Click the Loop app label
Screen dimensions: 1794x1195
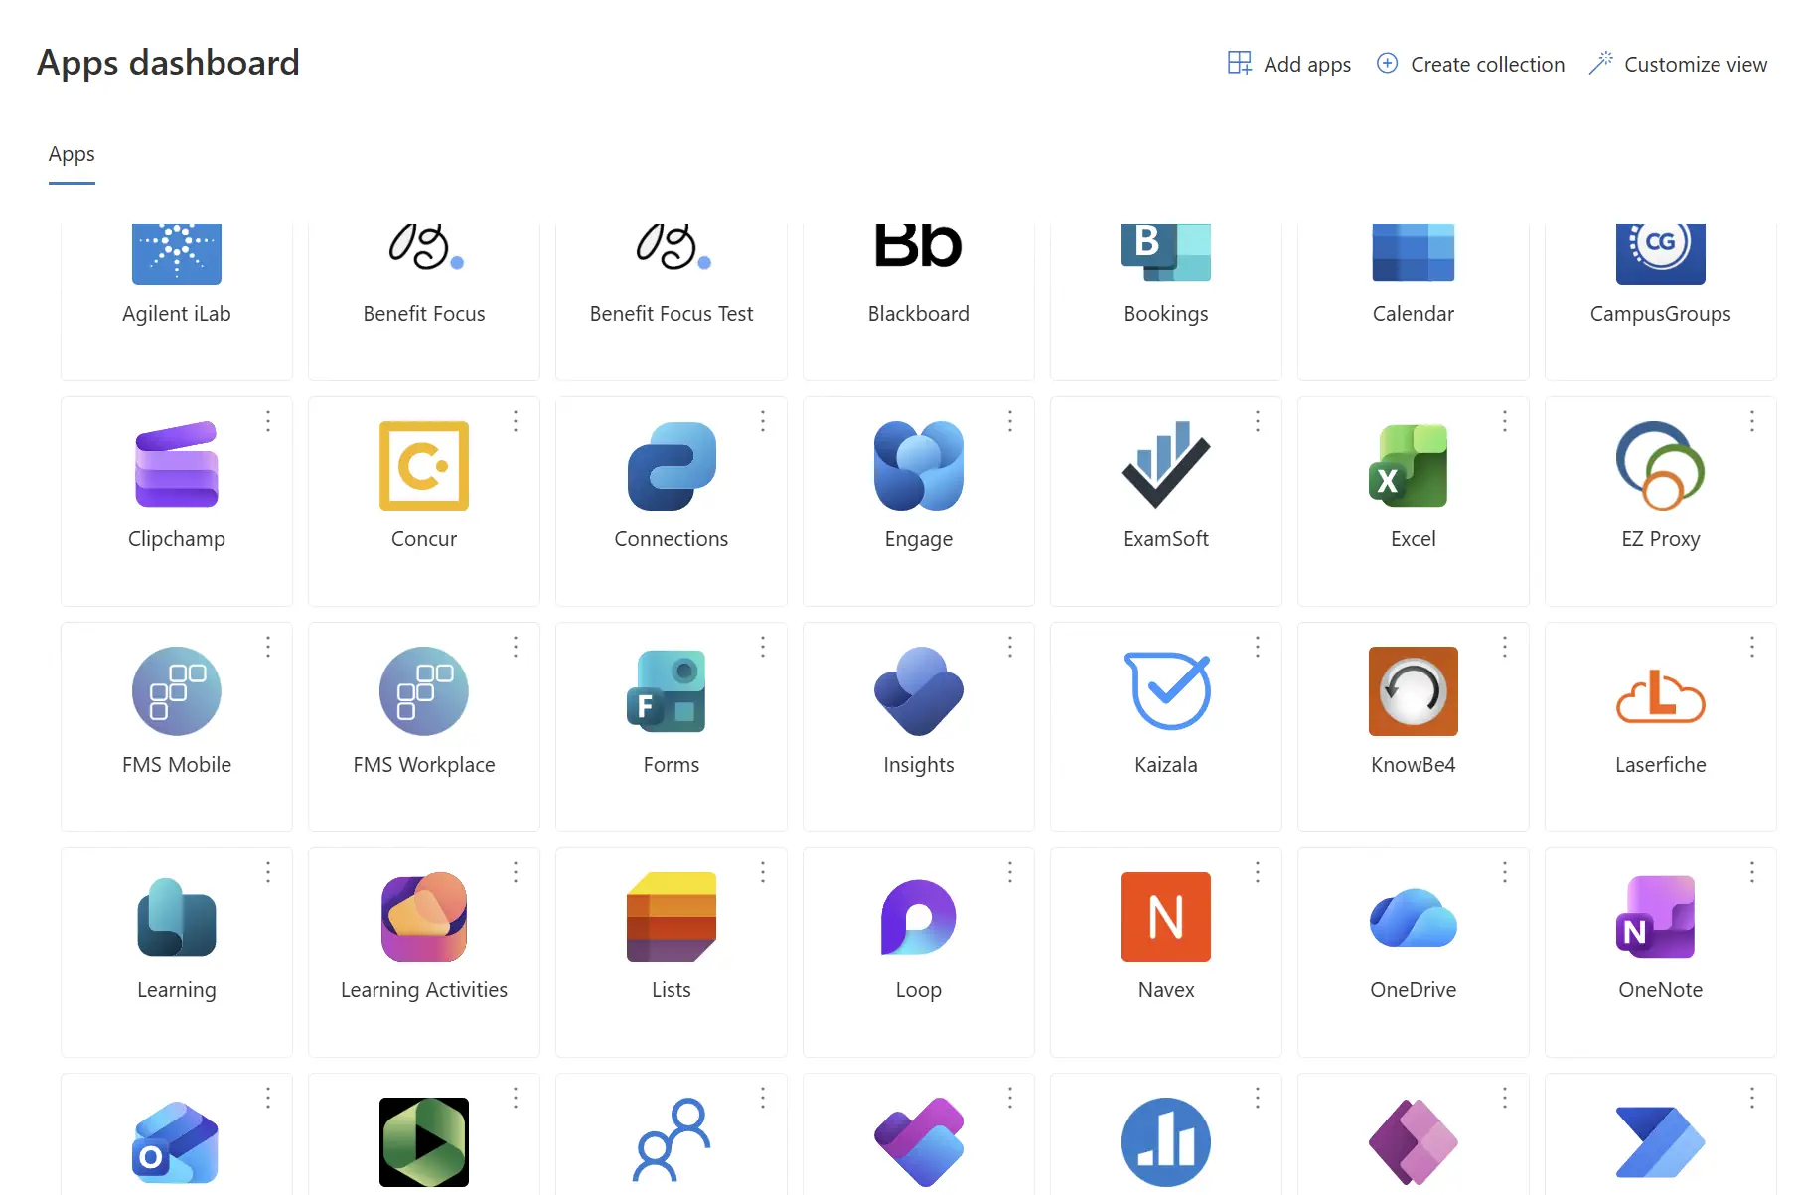(x=919, y=990)
